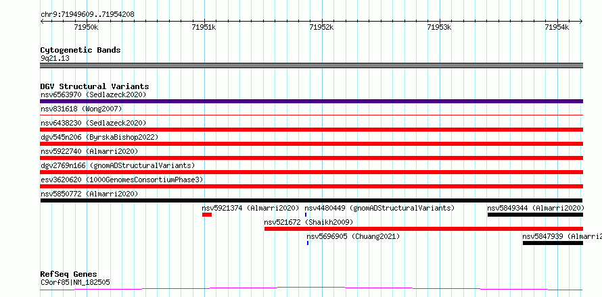Select the small blue nsv5696905 marker
The height and width of the screenshot is (297, 602).
(308, 243)
